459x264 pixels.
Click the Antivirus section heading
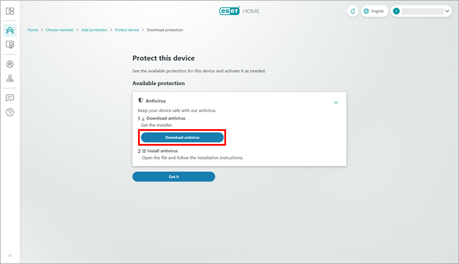click(156, 101)
